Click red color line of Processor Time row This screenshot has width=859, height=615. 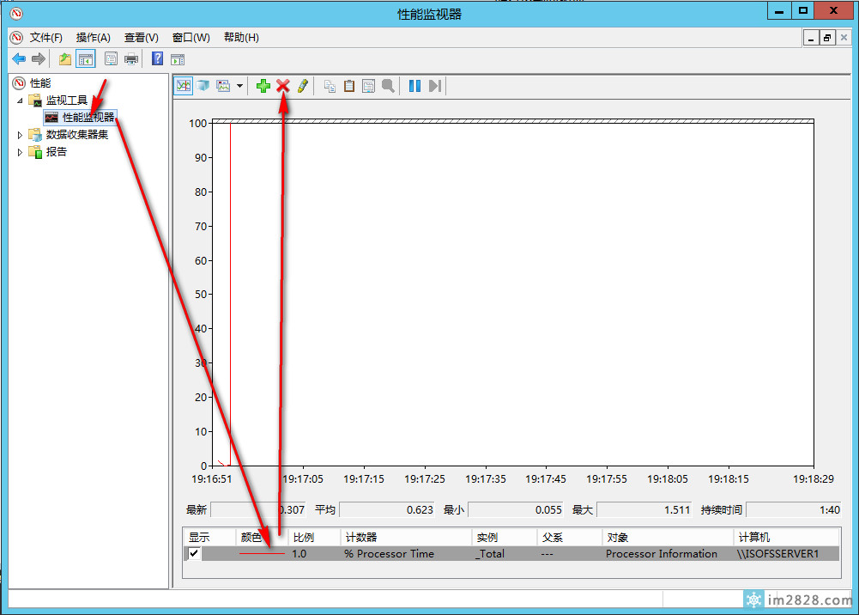point(262,554)
